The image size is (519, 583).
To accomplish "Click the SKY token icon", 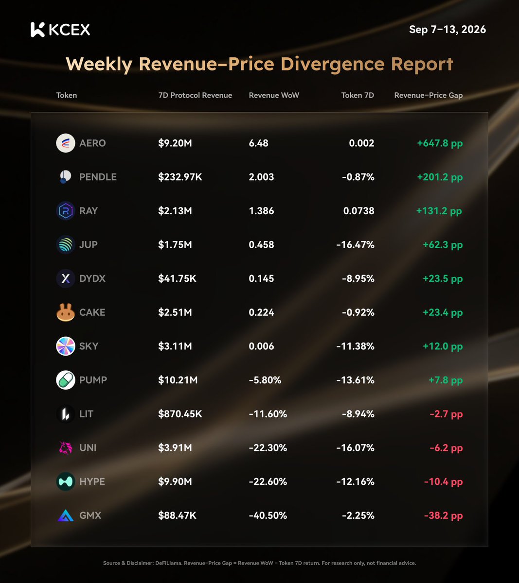I will [x=66, y=346].
